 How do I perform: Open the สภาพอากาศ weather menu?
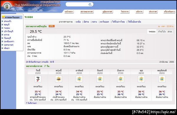[87, 11]
